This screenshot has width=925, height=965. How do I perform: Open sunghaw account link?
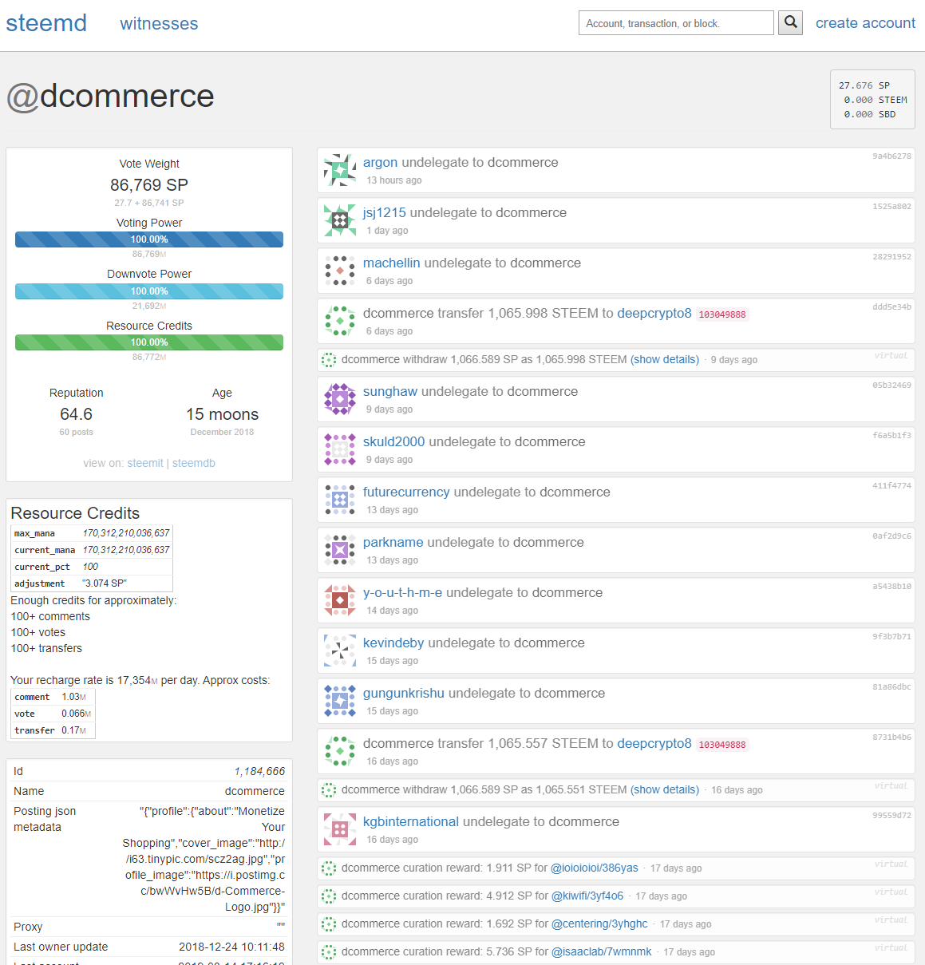(390, 392)
